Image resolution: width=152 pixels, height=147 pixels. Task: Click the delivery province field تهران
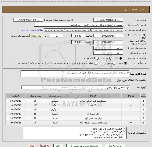(x=108, y=48)
